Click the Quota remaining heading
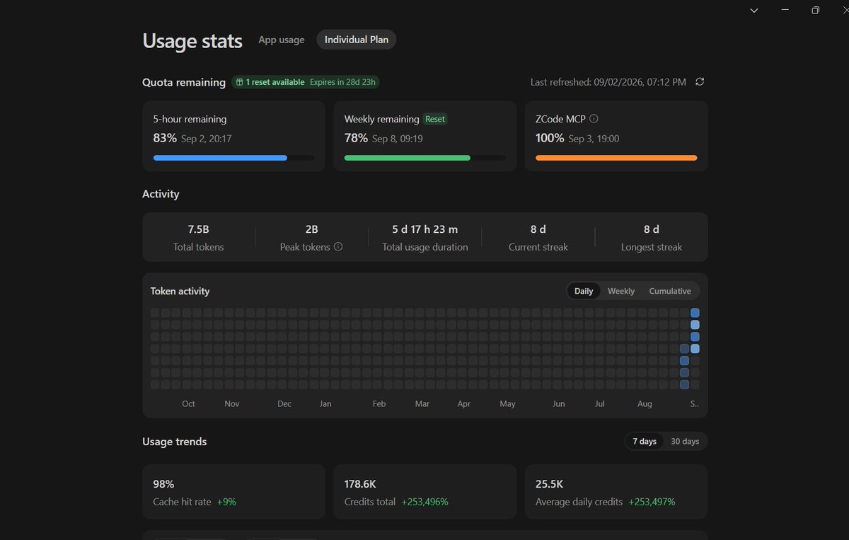Viewport: 849px width, 540px height. click(x=184, y=82)
